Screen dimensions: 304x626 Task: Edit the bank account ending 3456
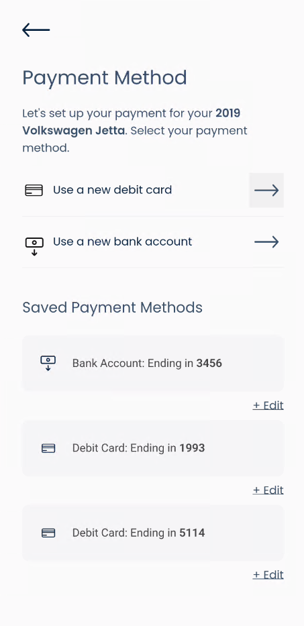point(268,405)
